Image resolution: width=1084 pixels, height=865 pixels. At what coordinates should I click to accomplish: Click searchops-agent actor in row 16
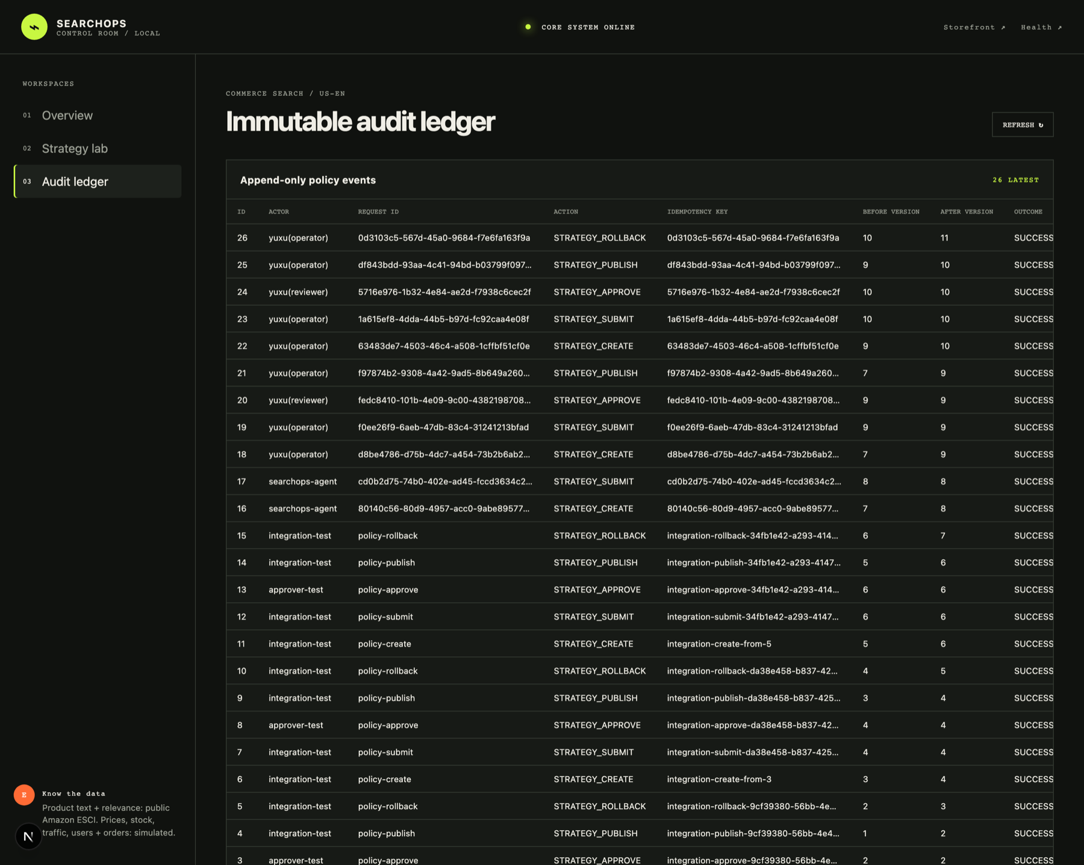(x=302, y=509)
